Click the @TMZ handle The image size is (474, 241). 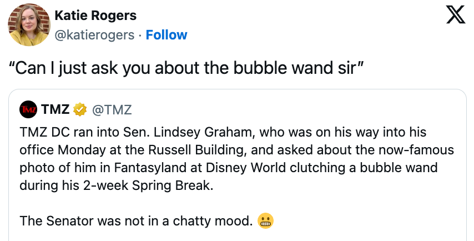click(111, 109)
